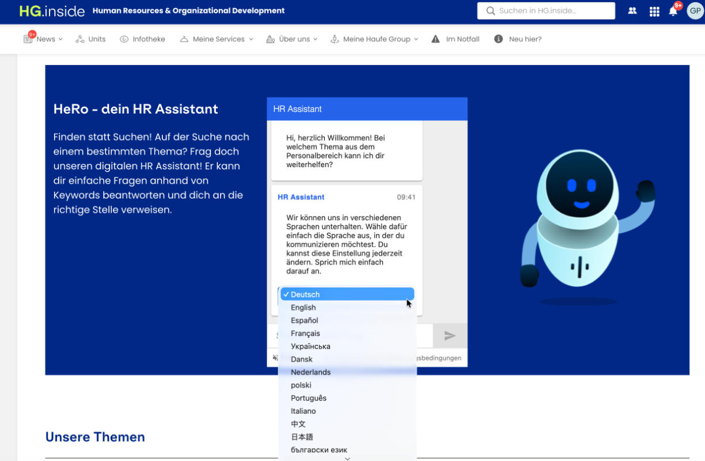The image size is (705, 461).
Task: Click the 'Unsere Themen' heading
Action: coord(95,437)
